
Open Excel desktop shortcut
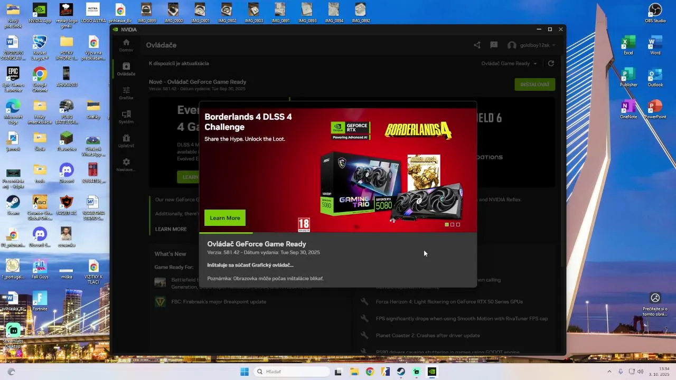(x=628, y=45)
